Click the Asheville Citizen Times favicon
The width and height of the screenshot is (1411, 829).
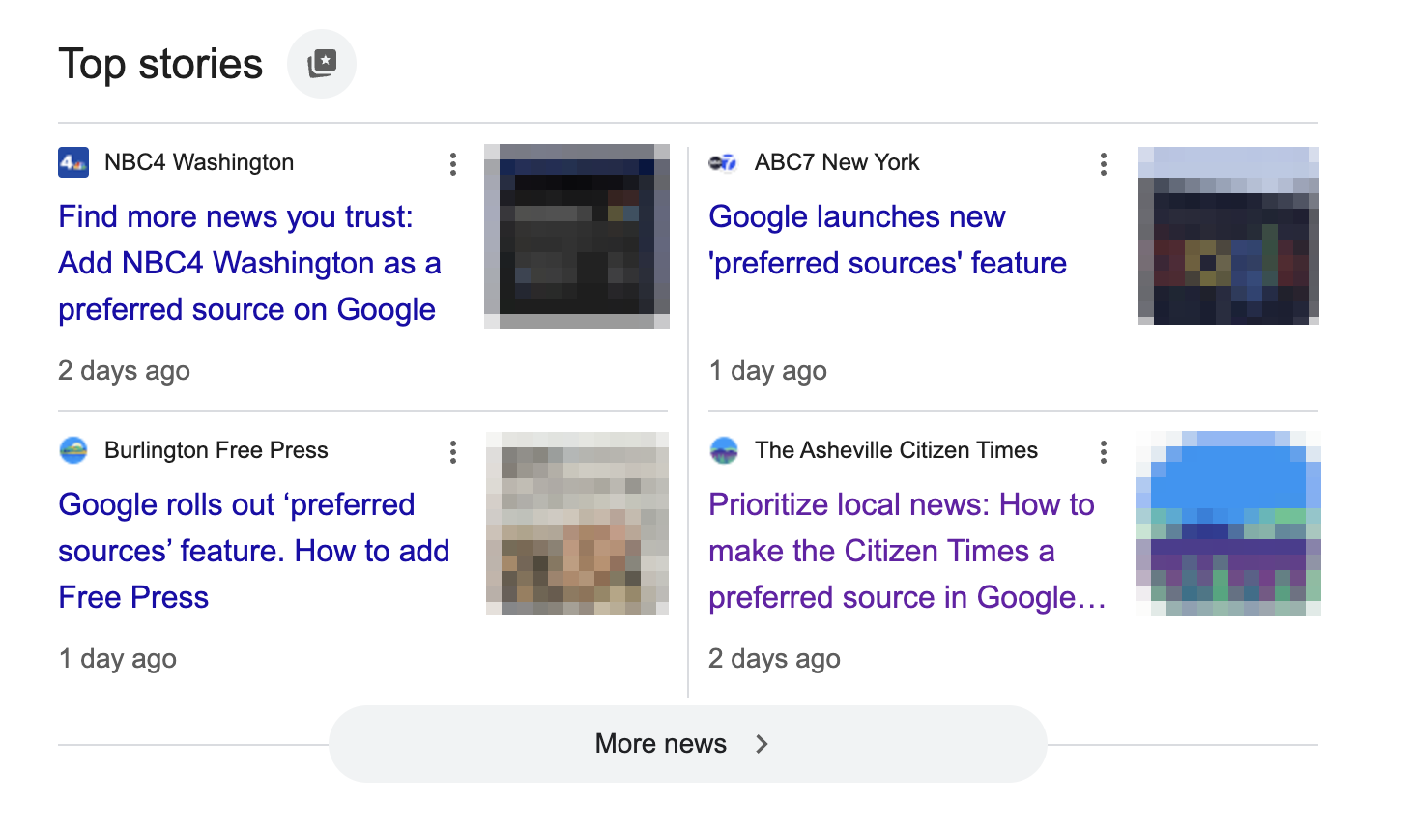click(x=725, y=450)
